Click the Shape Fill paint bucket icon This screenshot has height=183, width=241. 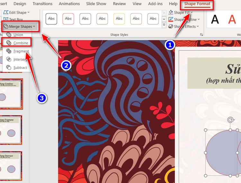pos(171,12)
